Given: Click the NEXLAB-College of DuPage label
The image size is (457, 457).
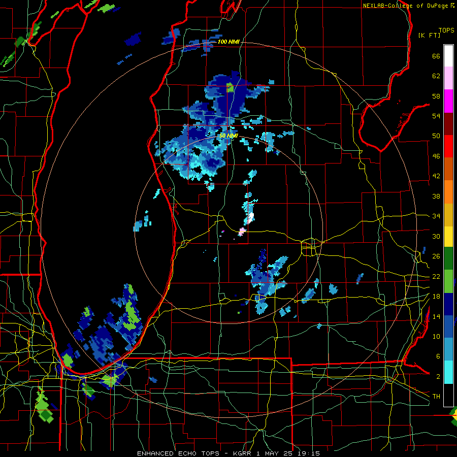Looking at the screenshot, I should (406, 6).
